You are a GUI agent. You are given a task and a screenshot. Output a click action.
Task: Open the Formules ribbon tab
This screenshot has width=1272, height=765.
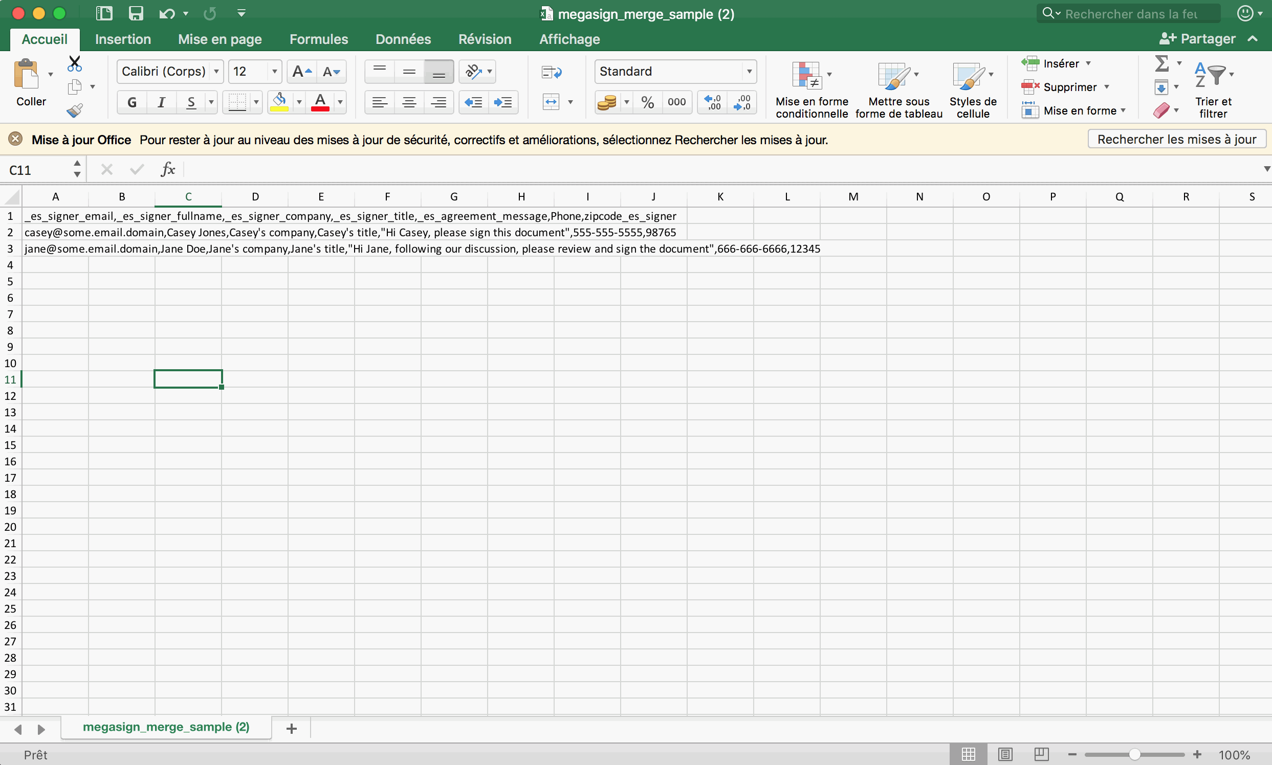pos(318,39)
